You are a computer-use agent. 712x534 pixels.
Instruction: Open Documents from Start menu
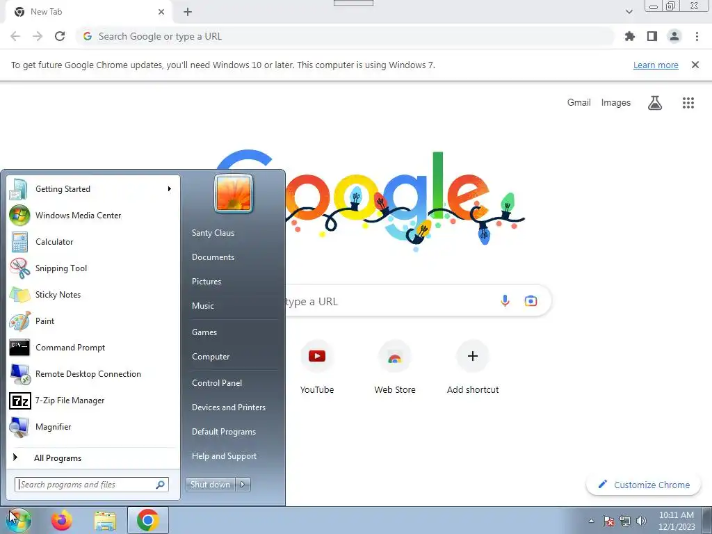(x=213, y=257)
